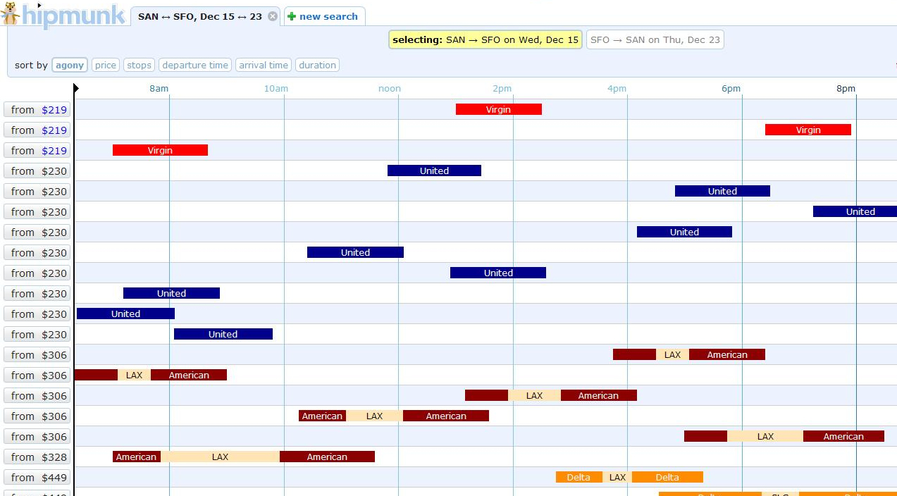The height and width of the screenshot is (496, 897).
Task: Sort flights by arrival time
Action: point(264,65)
